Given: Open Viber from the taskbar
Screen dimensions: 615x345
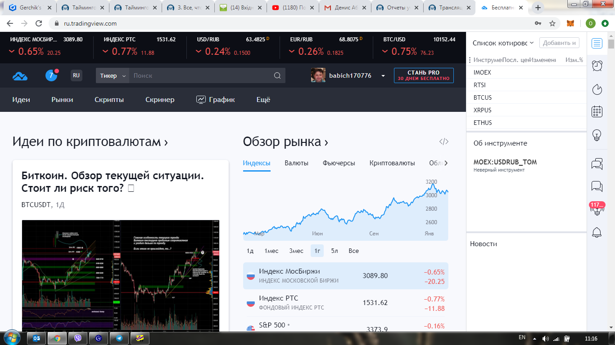Looking at the screenshot, I should tap(78, 338).
